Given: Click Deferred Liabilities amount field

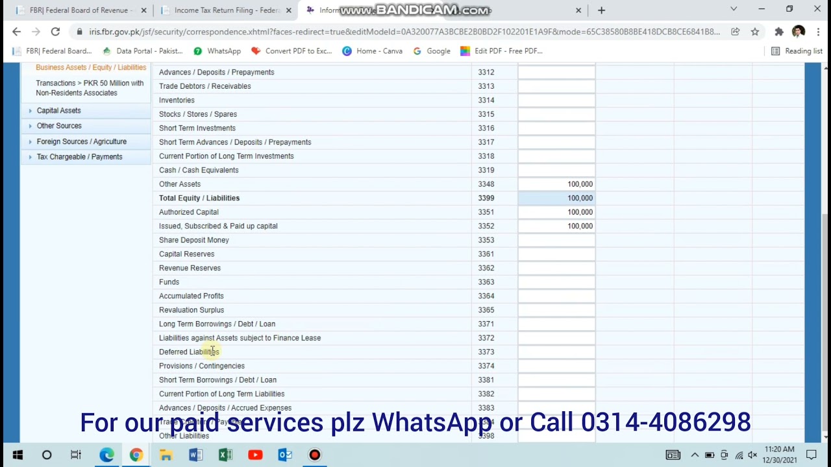Looking at the screenshot, I should click(556, 352).
